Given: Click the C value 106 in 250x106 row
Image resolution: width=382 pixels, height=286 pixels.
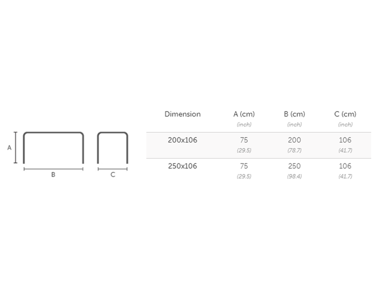Looking at the screenshot, I should click(x=345, y=166).
